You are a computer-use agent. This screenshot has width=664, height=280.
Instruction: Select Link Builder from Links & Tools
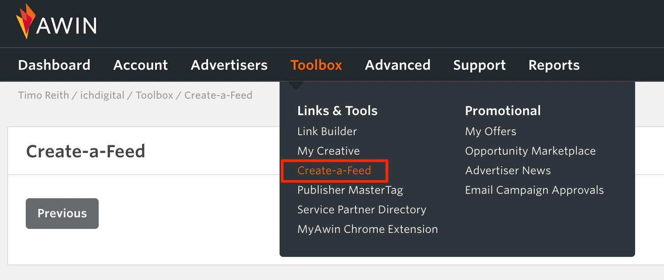[x=327, y=131]
